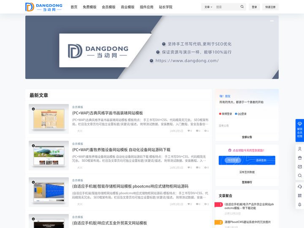Open the 畜牧养殖设备 post thumbnail
The image size is (304, 228).
pos(49,155)
